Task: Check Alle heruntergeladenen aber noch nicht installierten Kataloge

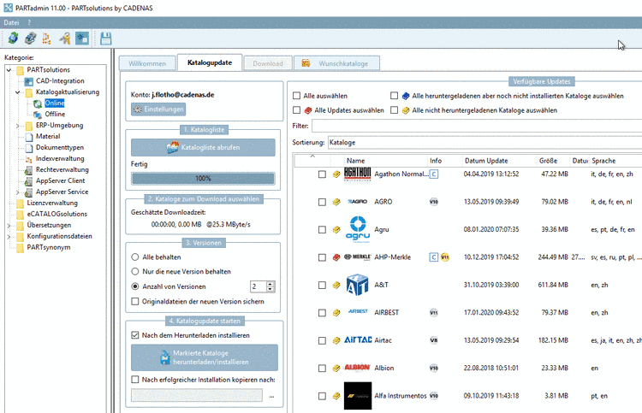Action: pyautogui.click(x=394, y=95)
